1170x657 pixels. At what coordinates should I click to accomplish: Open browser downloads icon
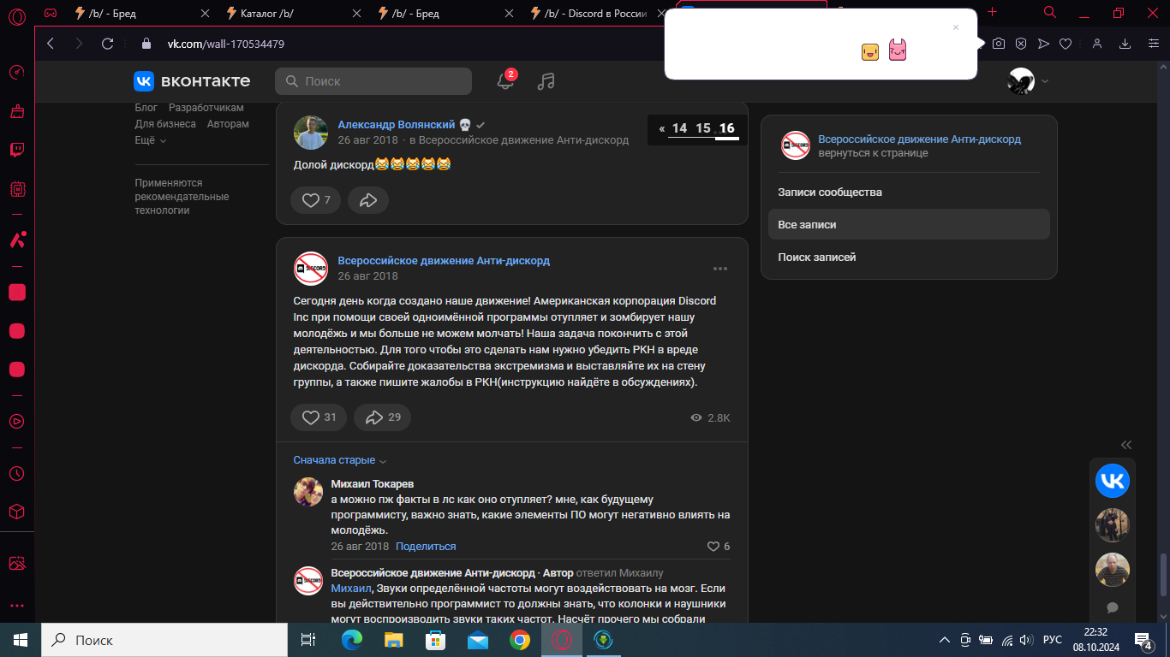tap(1125, 44)
